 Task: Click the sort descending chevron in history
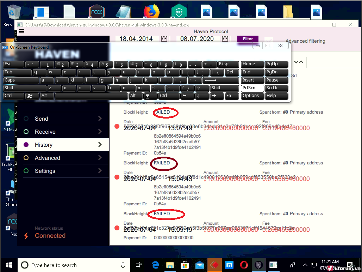[x=296, y=62]
